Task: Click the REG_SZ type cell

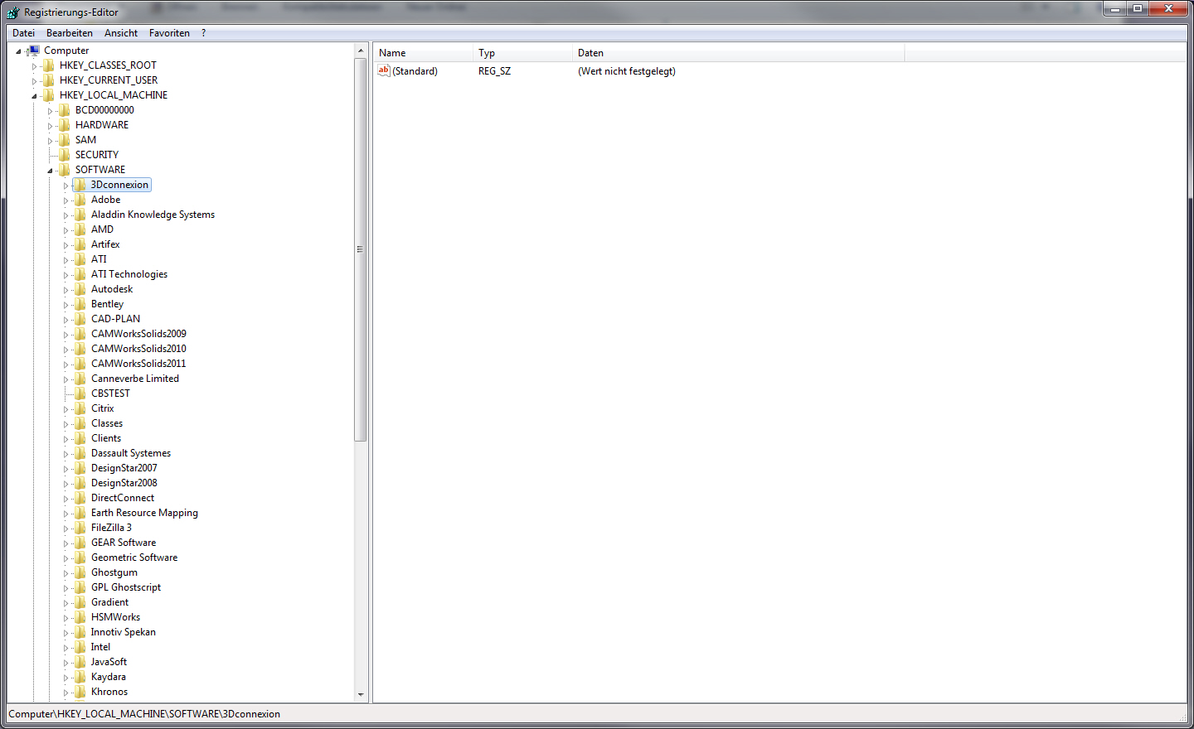Action: coord(494,71)
